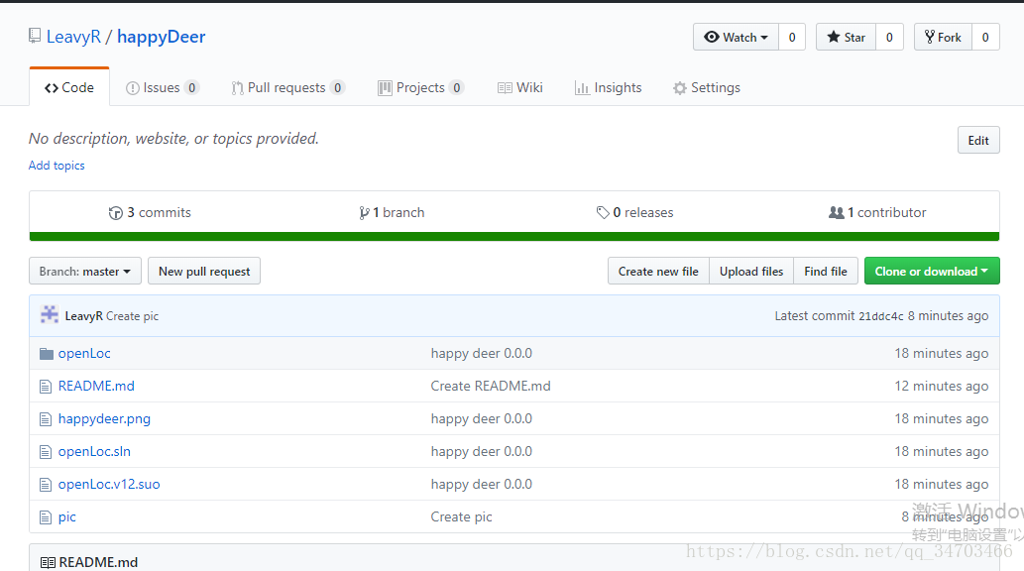Image resolution: width=1024 pixels, height=571 pixels.
Task: Click the Edit description button
Action: (x=978, y=141)
